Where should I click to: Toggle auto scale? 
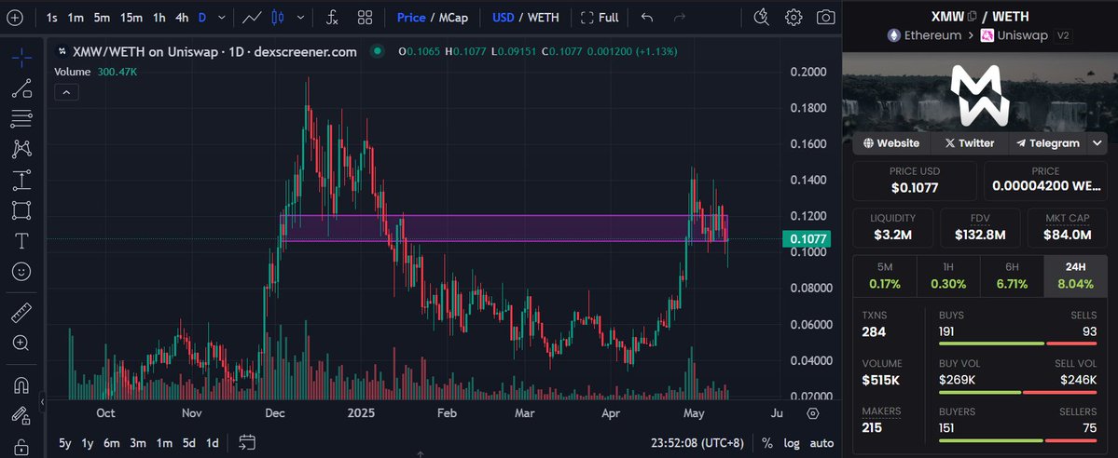point(822,443)
